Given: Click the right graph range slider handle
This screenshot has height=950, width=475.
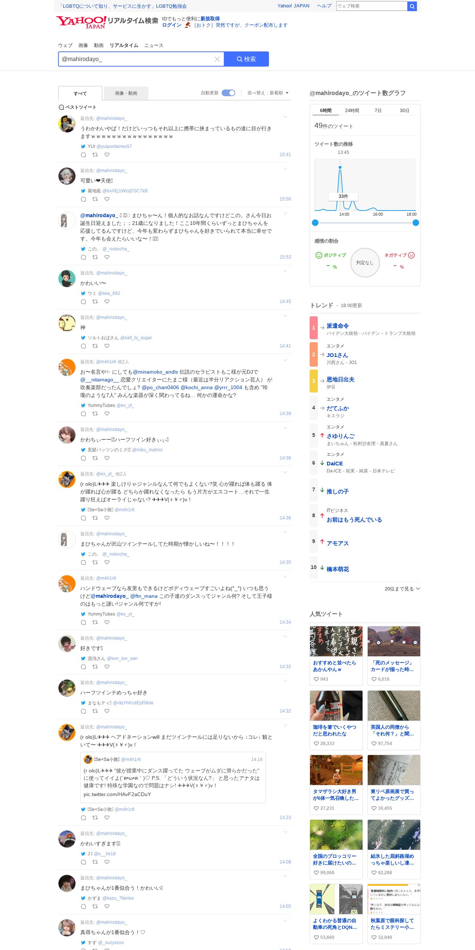Looking at the screenshot, I should pos(416,223).
